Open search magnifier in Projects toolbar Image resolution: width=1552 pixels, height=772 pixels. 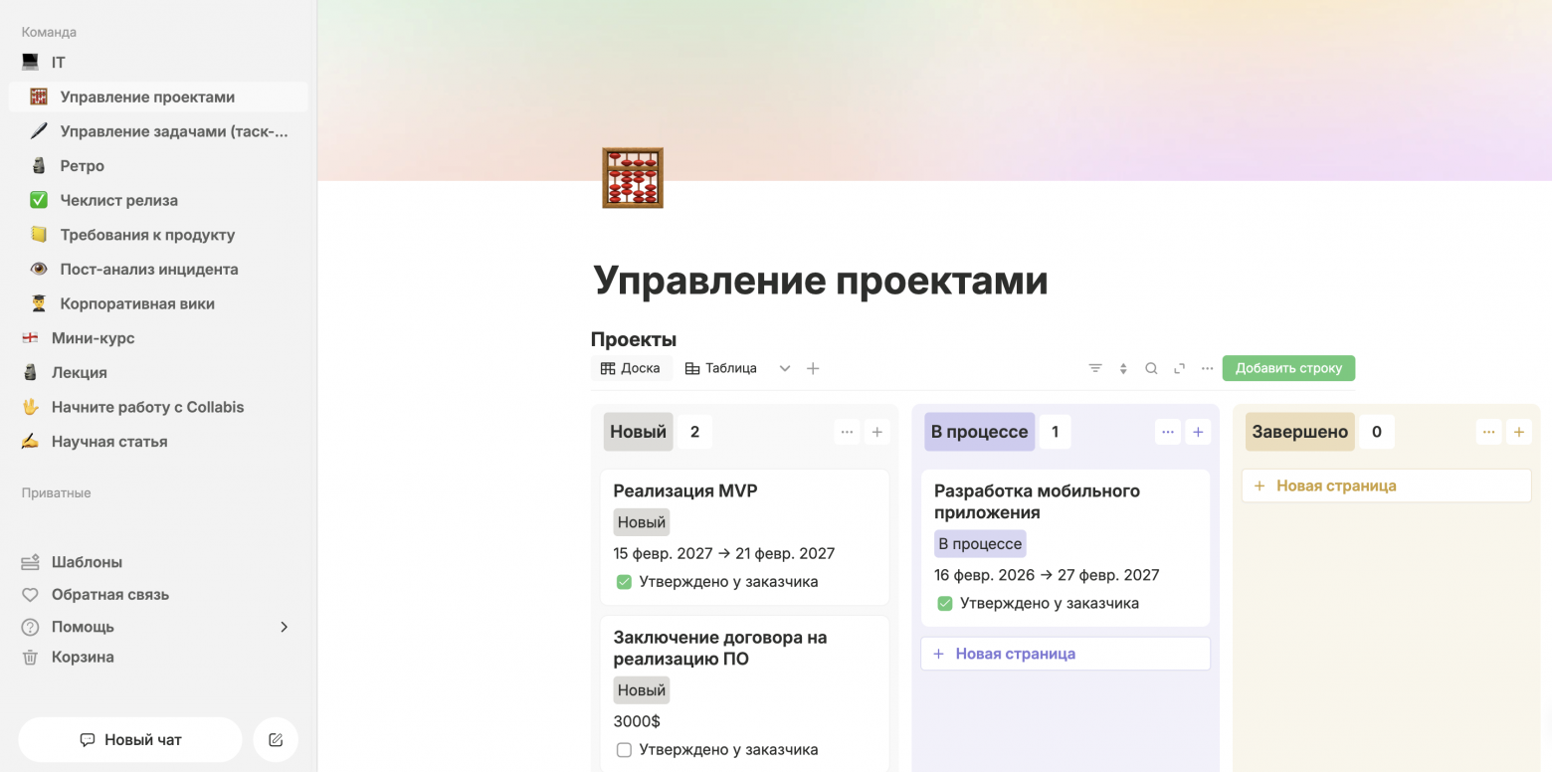pyautogui.click(x=1151, y=368)
